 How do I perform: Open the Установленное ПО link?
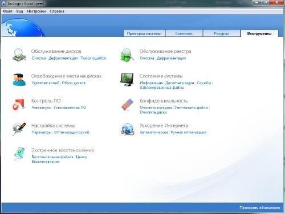[70, 108]
